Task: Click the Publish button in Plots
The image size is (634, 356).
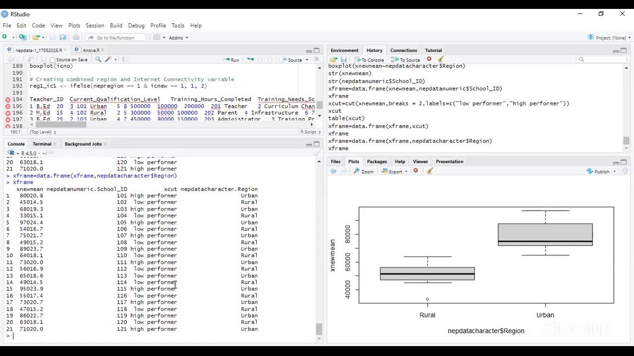Action: click(x=598, y=172)
